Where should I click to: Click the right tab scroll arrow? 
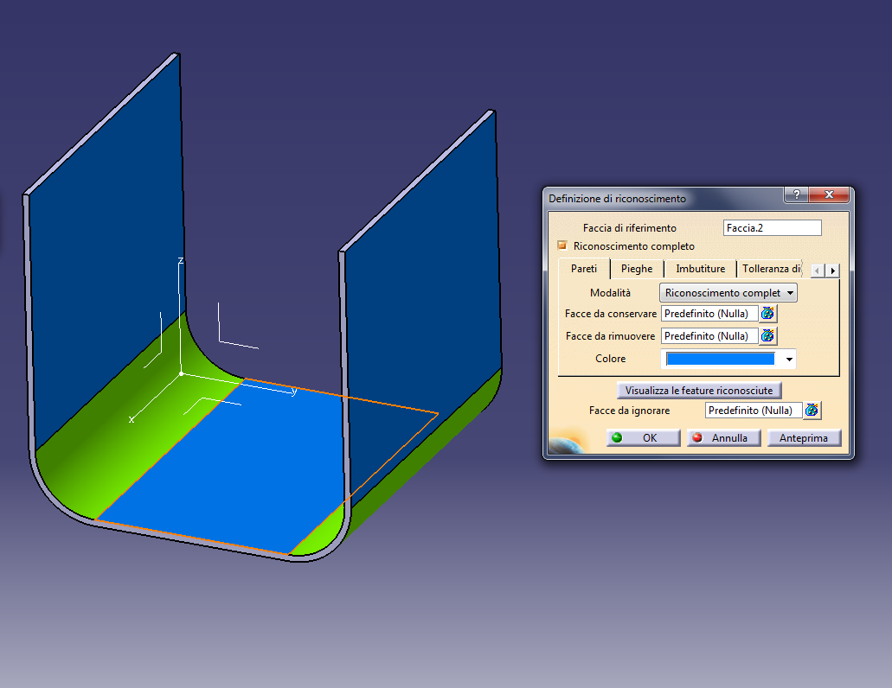[832, 270]
